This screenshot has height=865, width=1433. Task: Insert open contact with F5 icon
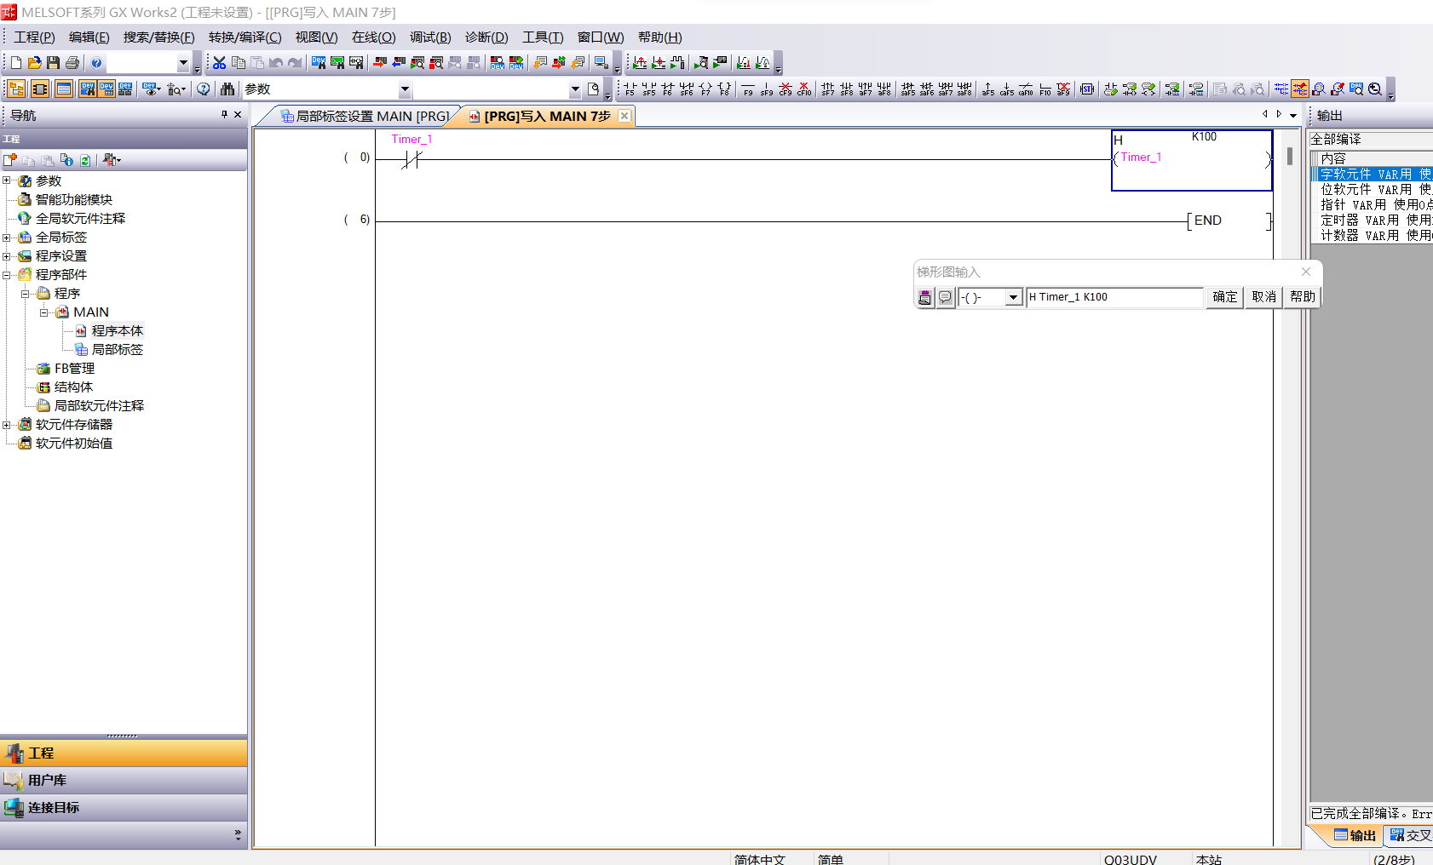(630, 89)
